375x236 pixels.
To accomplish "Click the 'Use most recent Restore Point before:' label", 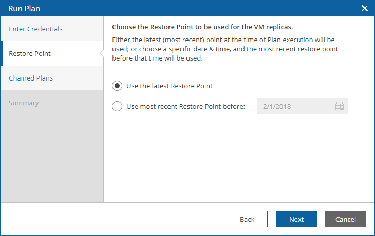I will point(185,106).
